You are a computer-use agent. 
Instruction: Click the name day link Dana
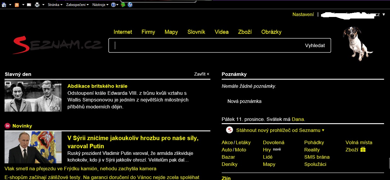(x=298, y=119)
